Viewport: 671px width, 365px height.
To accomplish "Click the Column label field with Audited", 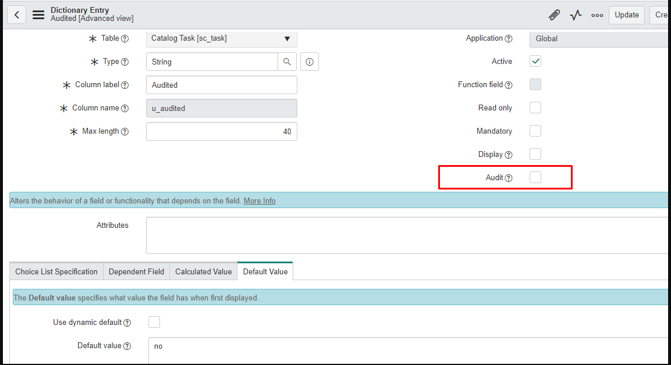I will [222, 85].
